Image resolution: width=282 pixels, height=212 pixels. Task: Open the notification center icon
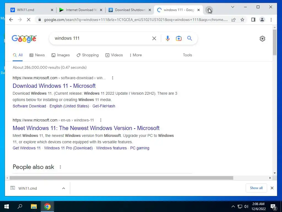click(273, 206)
